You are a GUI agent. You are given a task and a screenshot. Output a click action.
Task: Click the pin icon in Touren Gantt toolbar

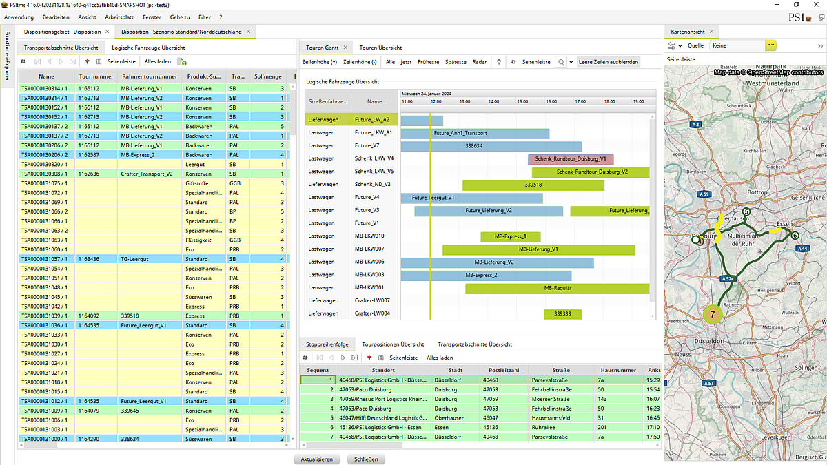click(498, 62)
